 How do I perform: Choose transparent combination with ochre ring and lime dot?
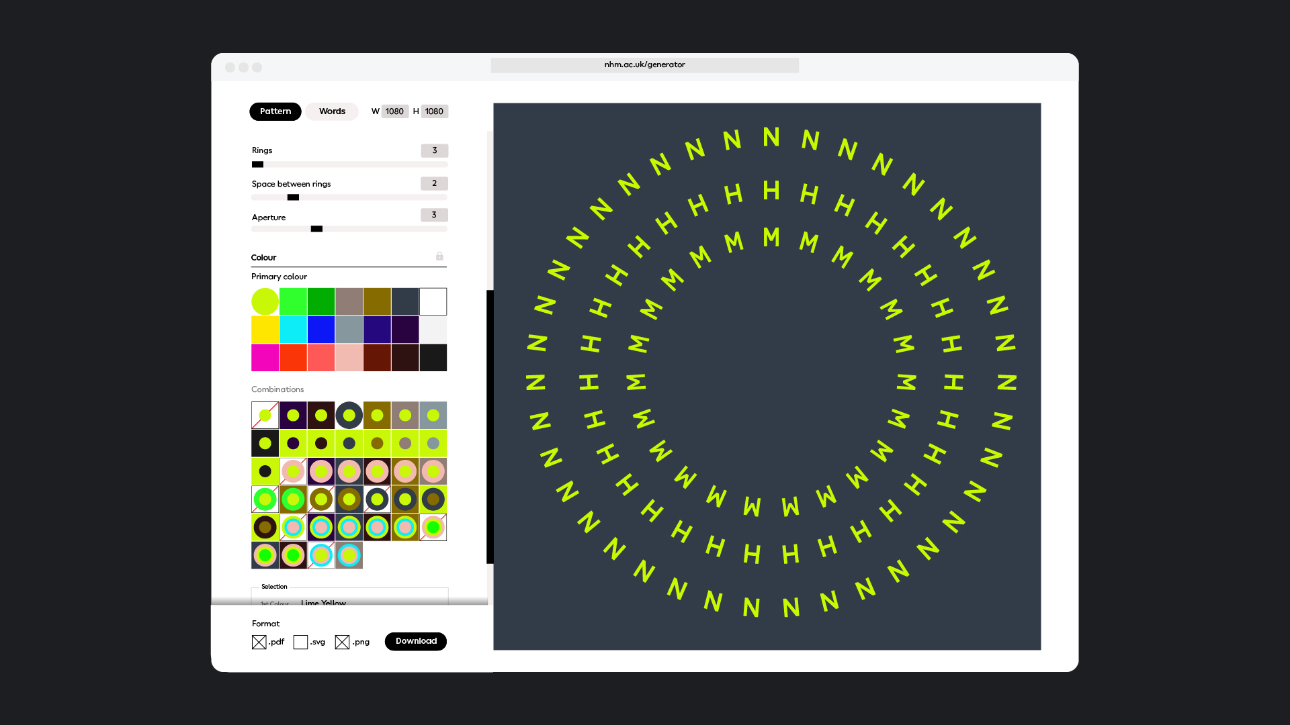[x=321, y=499]
